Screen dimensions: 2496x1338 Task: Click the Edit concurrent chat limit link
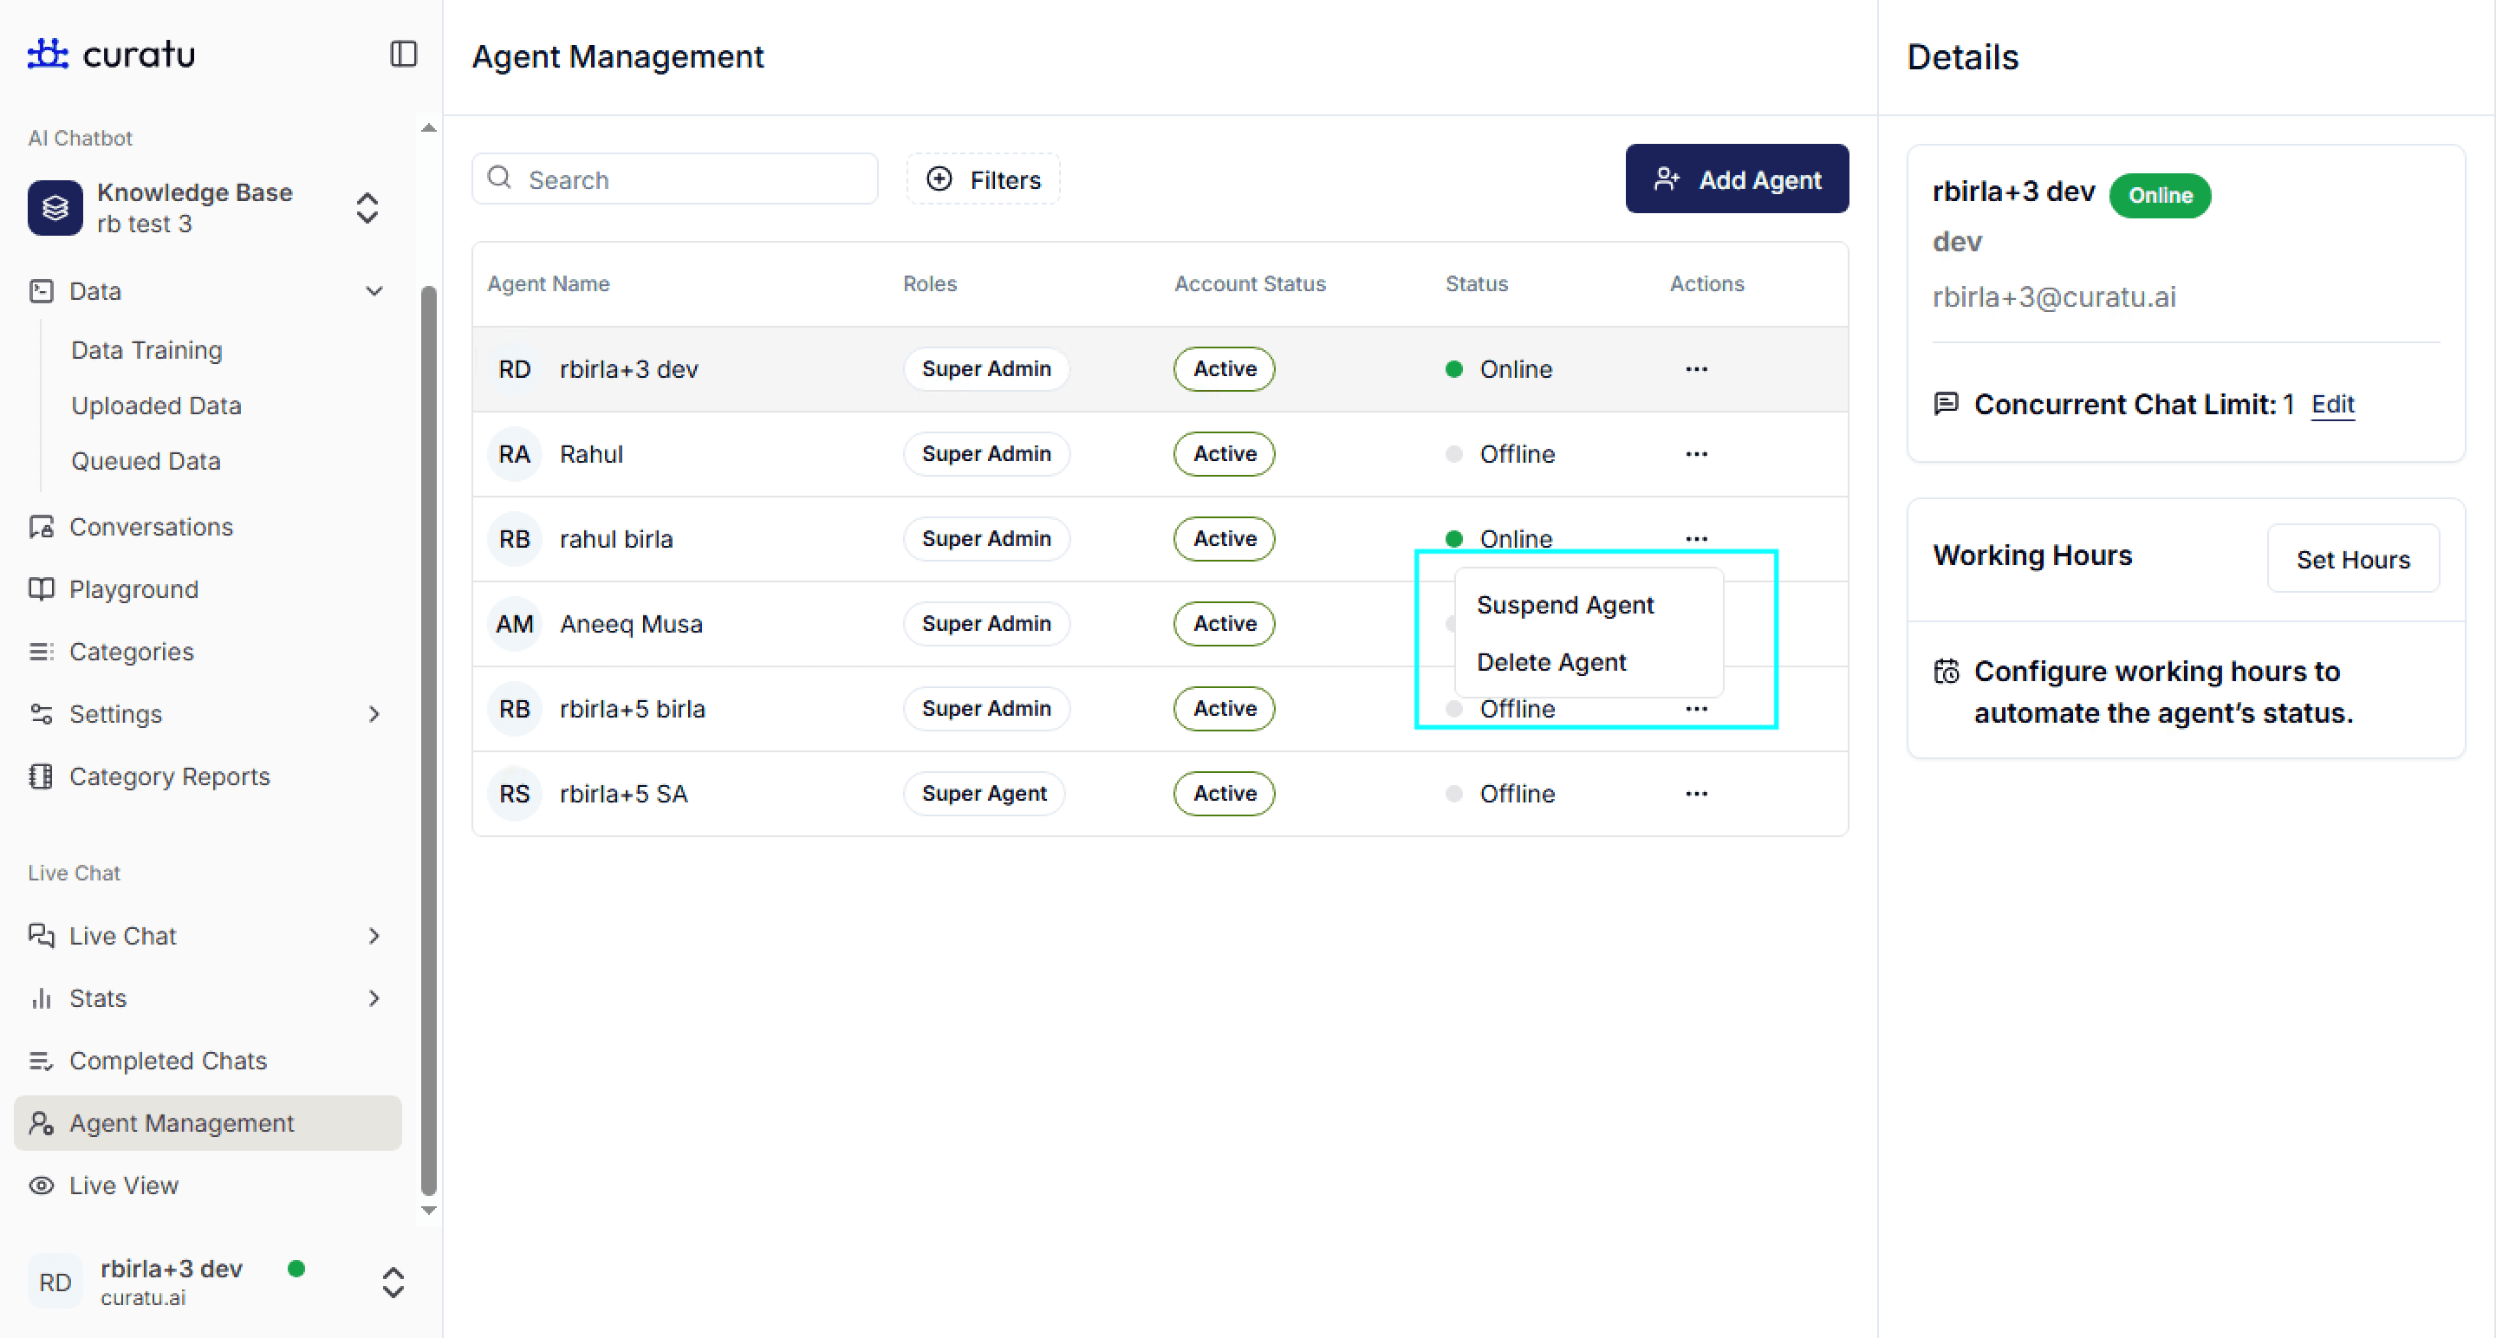pos(2332,404)
